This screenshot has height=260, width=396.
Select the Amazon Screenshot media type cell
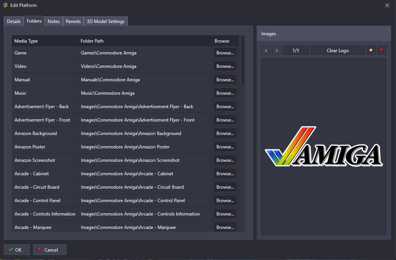(45, 160)
